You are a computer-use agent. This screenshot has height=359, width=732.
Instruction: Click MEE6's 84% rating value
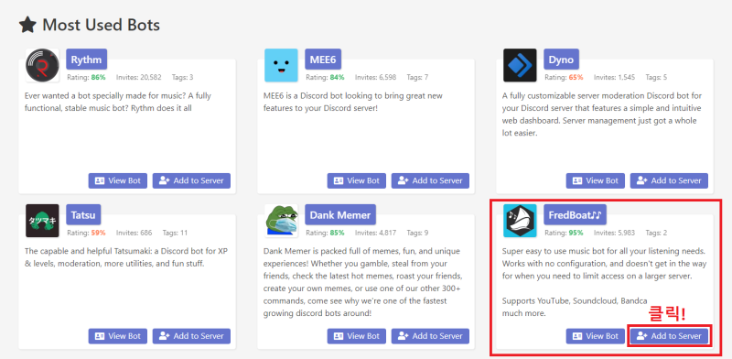(338, 77)
